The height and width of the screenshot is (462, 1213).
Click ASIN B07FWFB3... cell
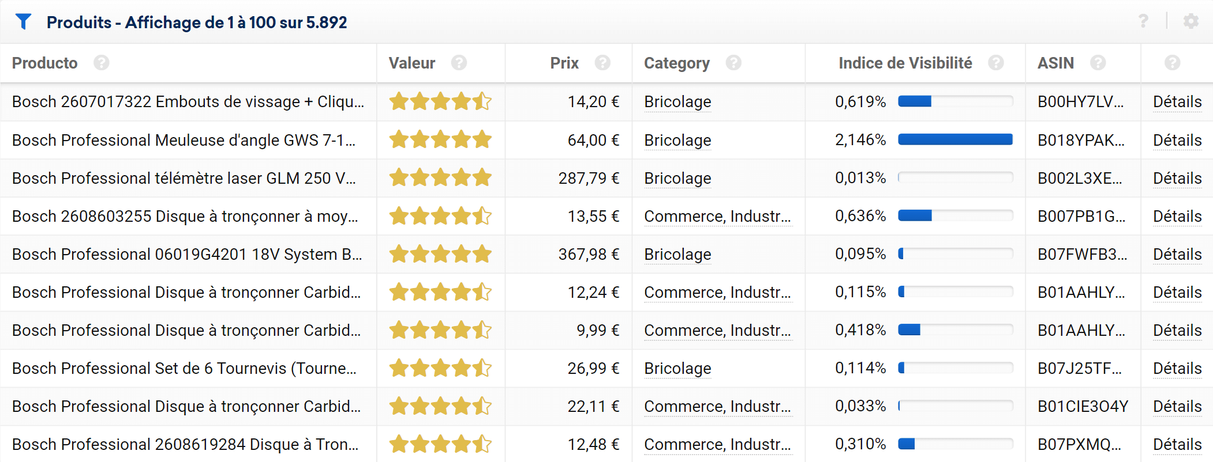(1083, 254)
